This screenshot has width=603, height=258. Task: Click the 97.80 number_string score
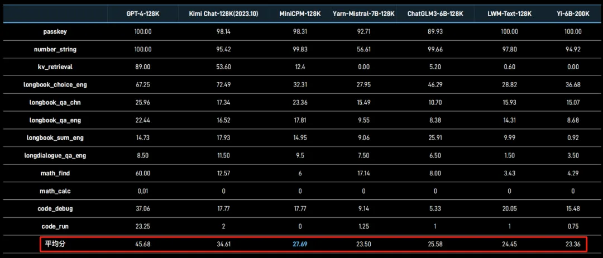pos(510,50)
